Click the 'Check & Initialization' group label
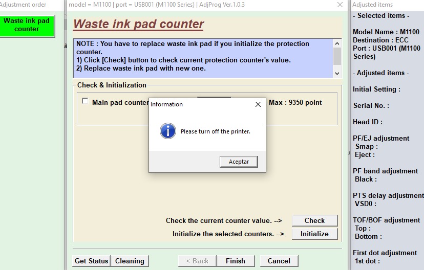 (112, 85)
